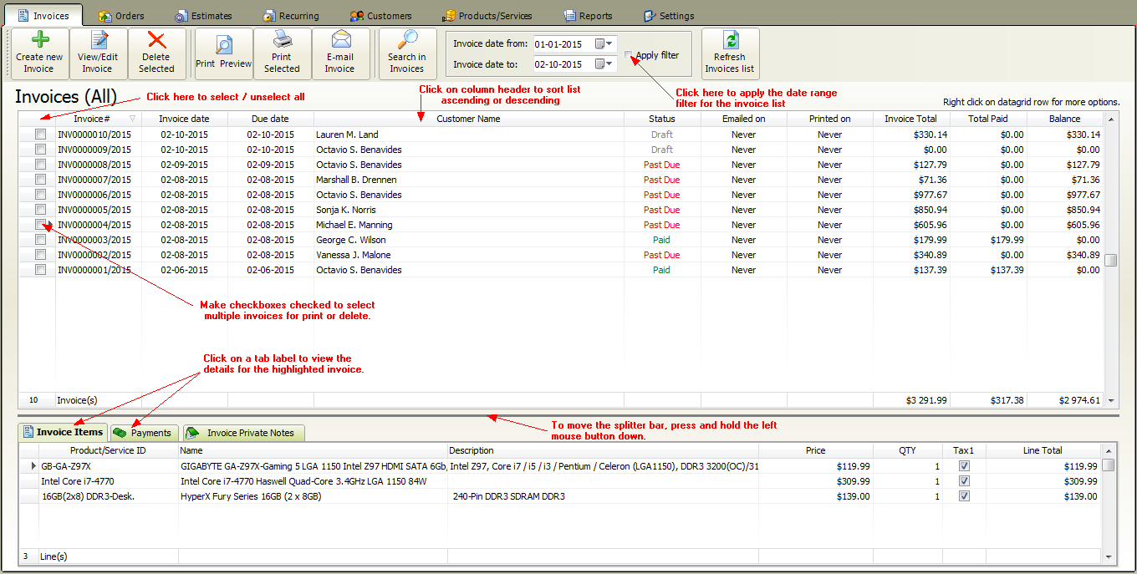This screenshot has width=1137, height=574.
Task: Click the invoice list scrollbar thumb
Action: click(x=1111, y=260)
